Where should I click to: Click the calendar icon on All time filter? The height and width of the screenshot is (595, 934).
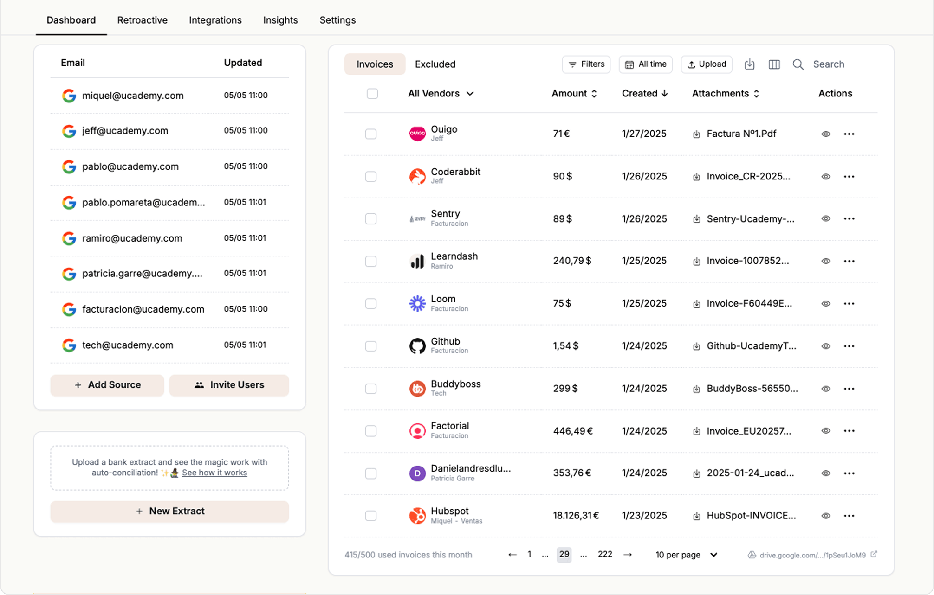(x=630, y=64)
